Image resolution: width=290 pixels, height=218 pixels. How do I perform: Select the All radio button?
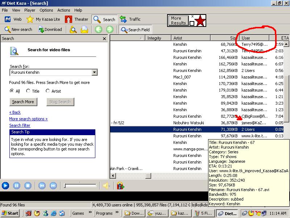pos(12,91)
